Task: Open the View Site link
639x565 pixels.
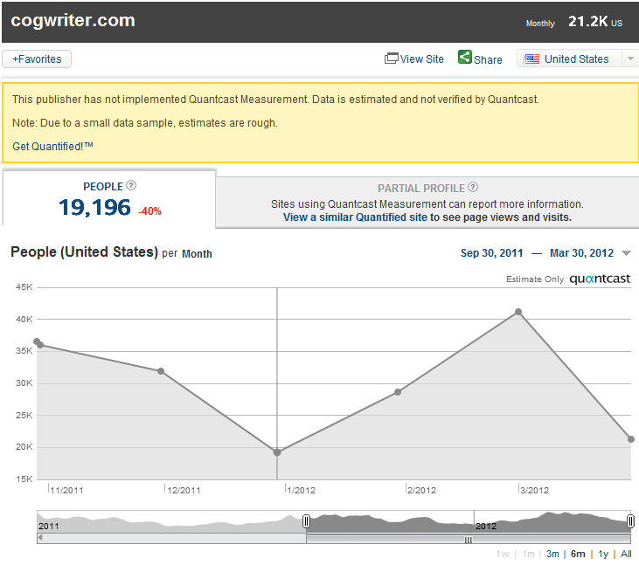Action: click(421, 59)
